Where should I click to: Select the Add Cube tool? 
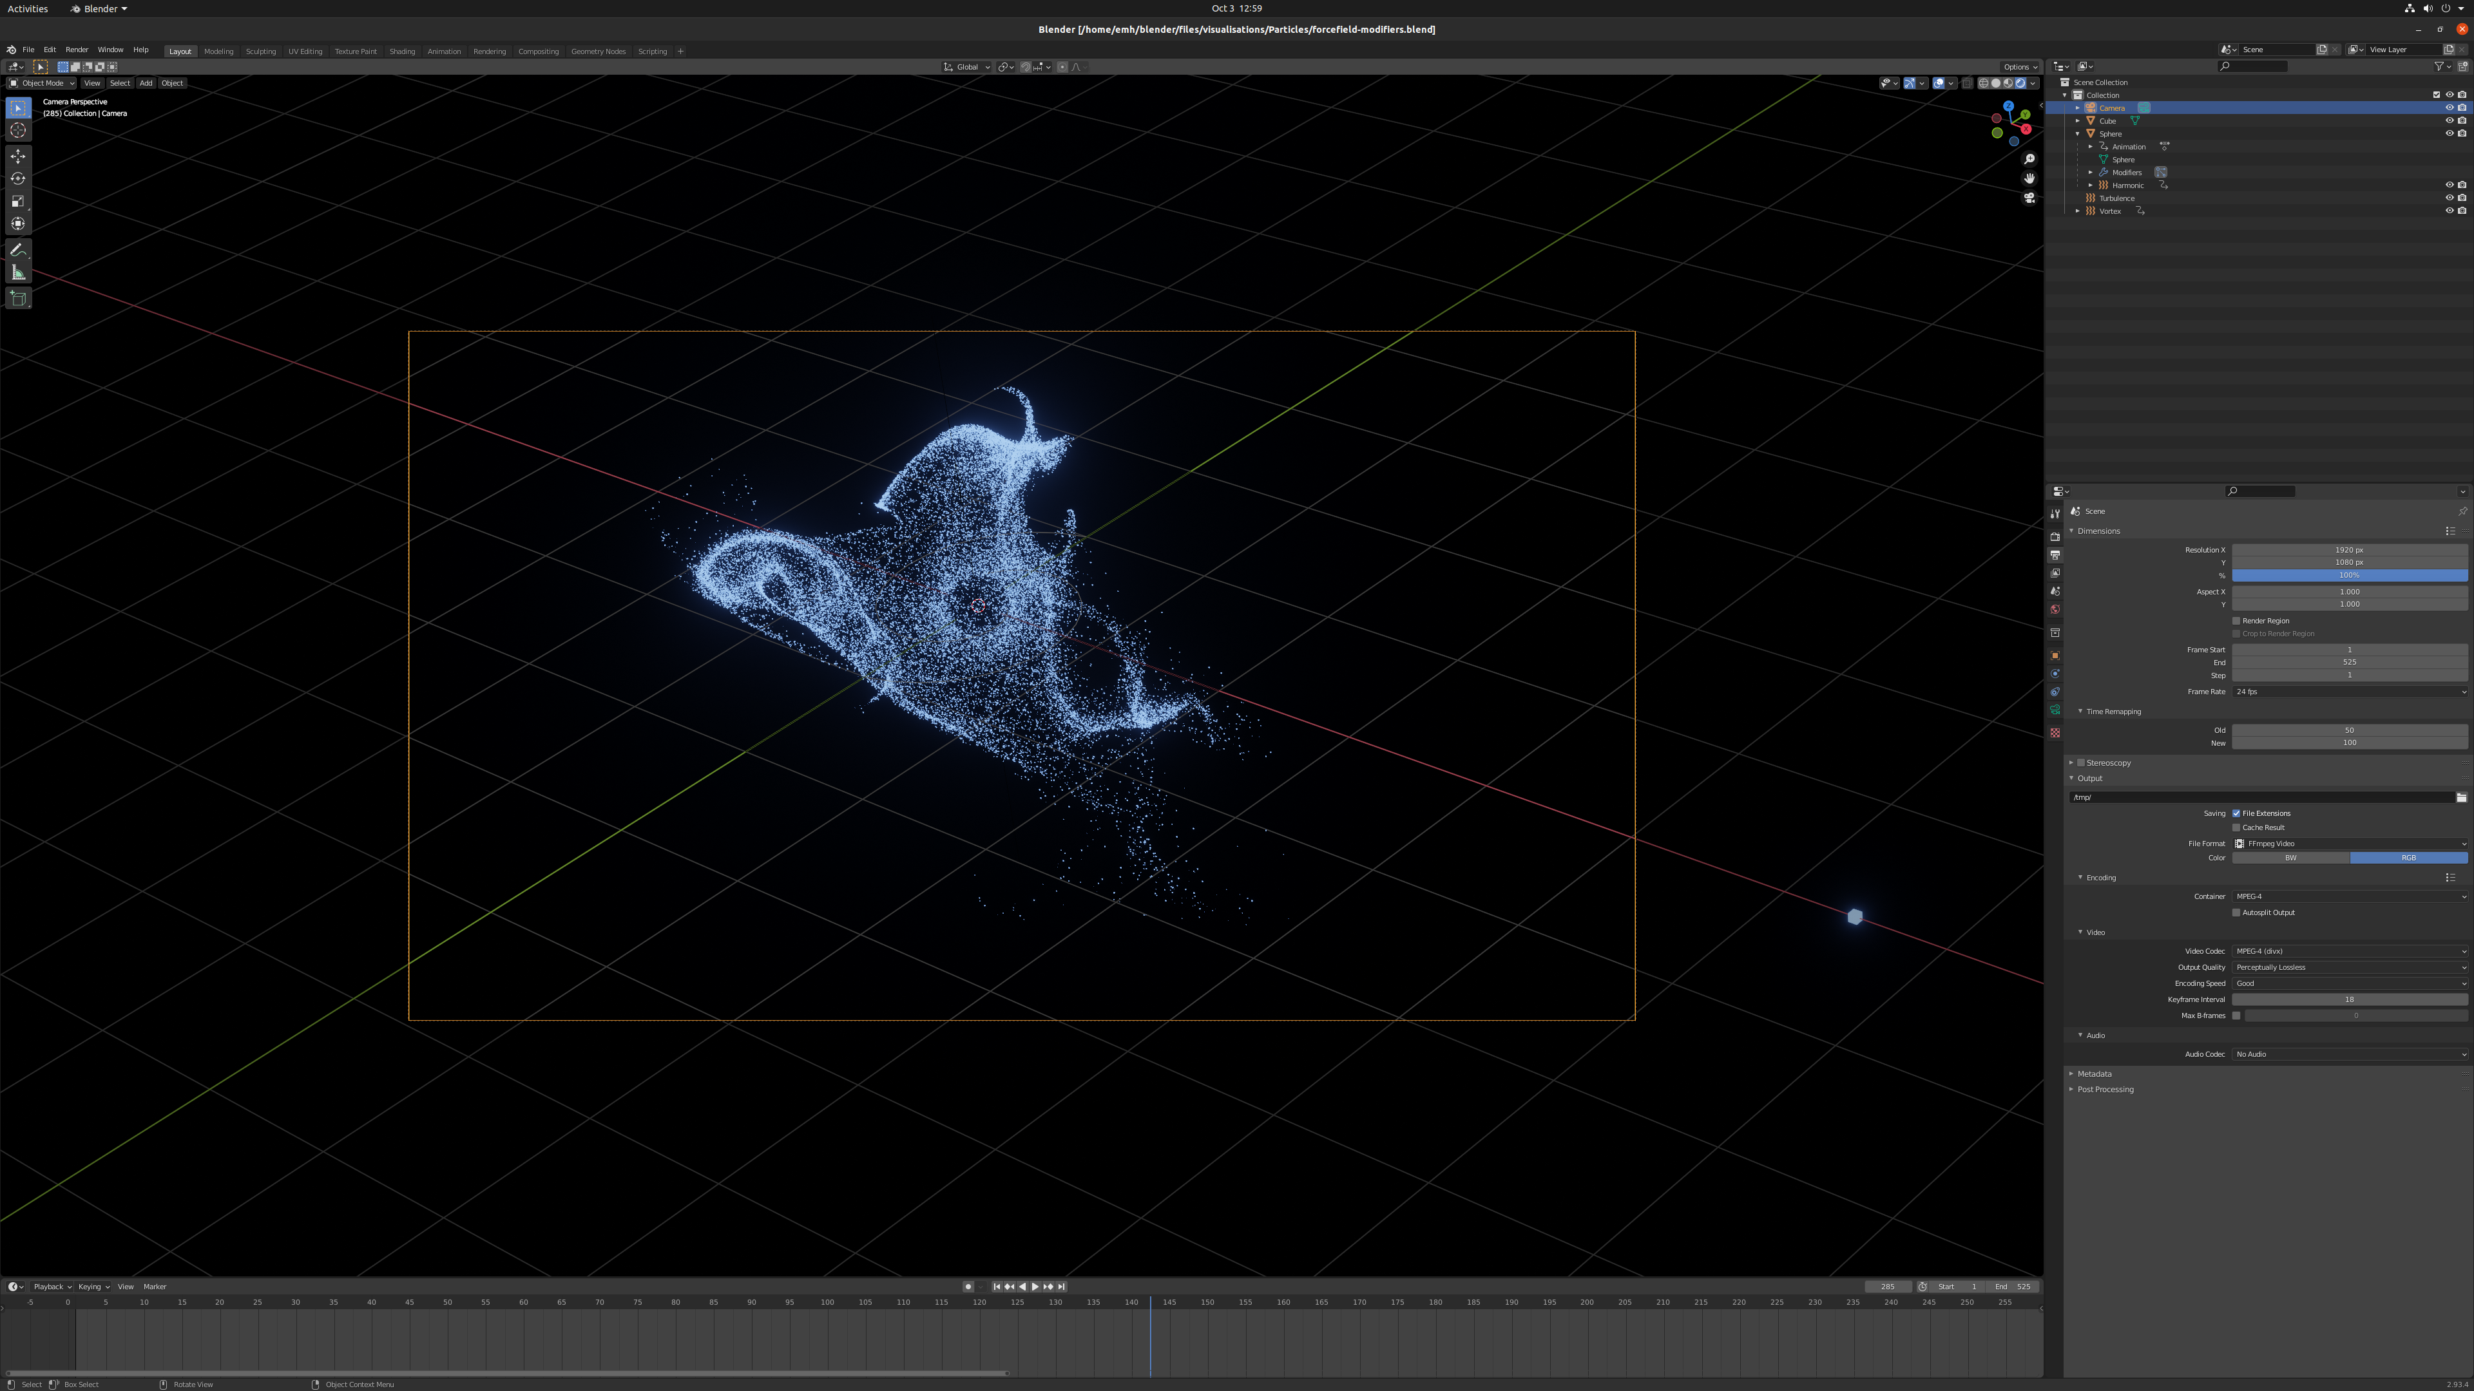[18, 299]
